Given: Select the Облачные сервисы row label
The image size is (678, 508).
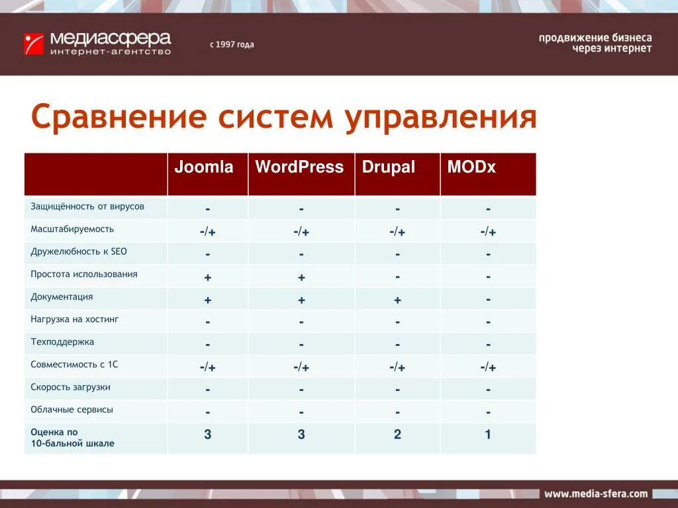Looking at the screenshot, I should 72,410.
